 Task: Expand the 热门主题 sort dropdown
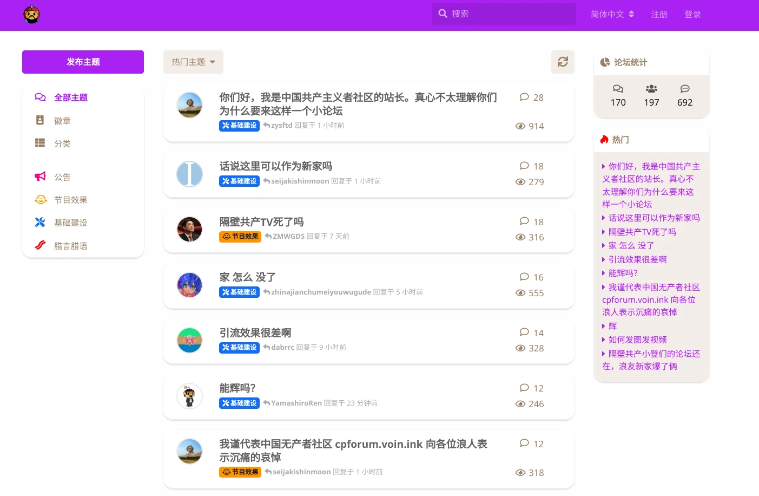point(193,62)
